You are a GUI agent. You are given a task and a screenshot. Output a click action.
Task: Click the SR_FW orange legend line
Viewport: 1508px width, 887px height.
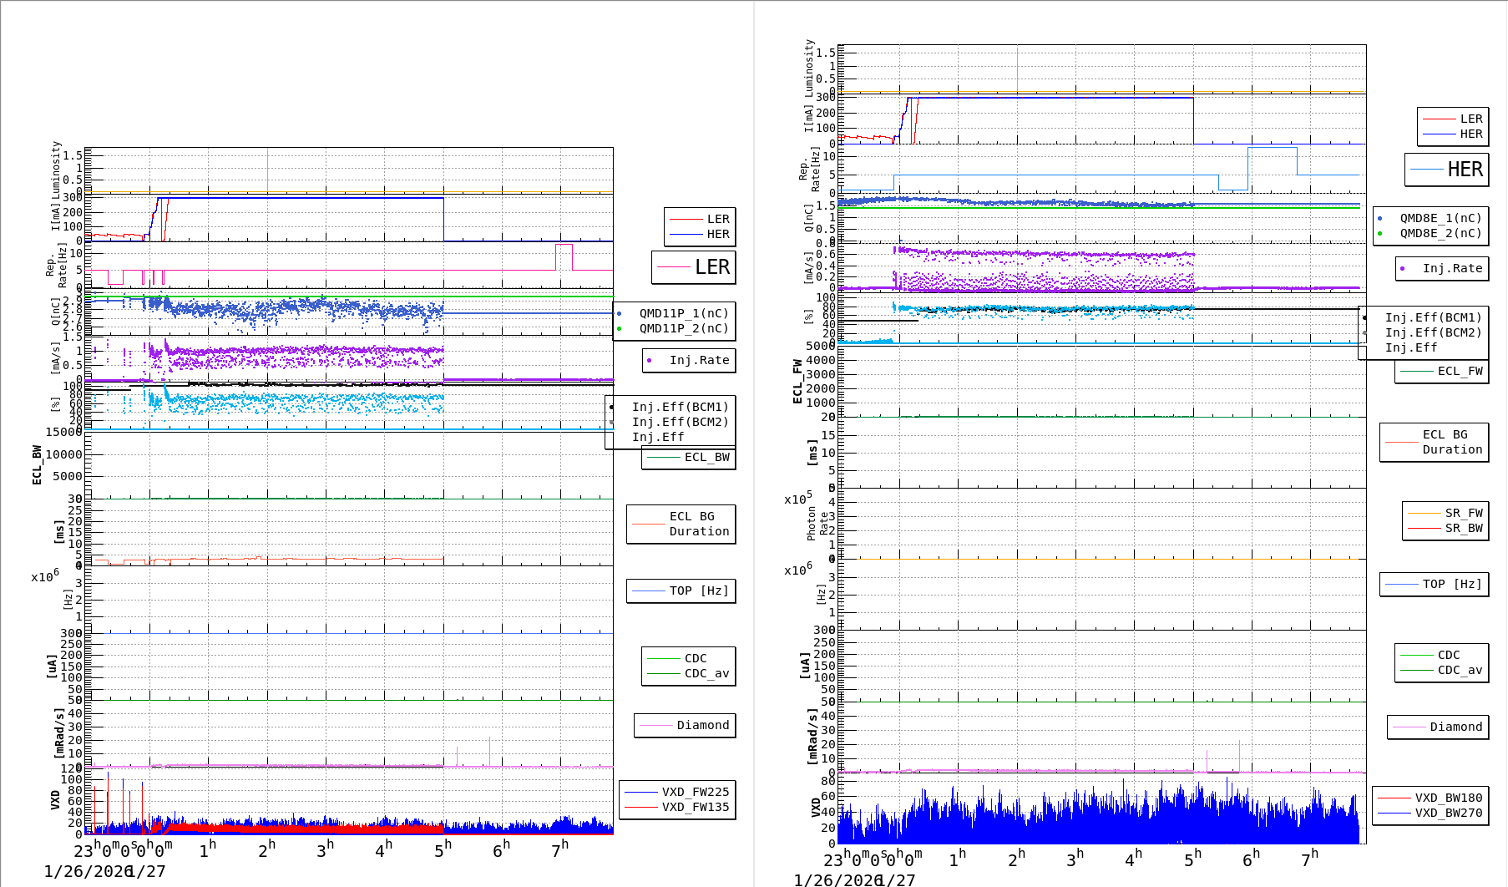coord(1424,513)
